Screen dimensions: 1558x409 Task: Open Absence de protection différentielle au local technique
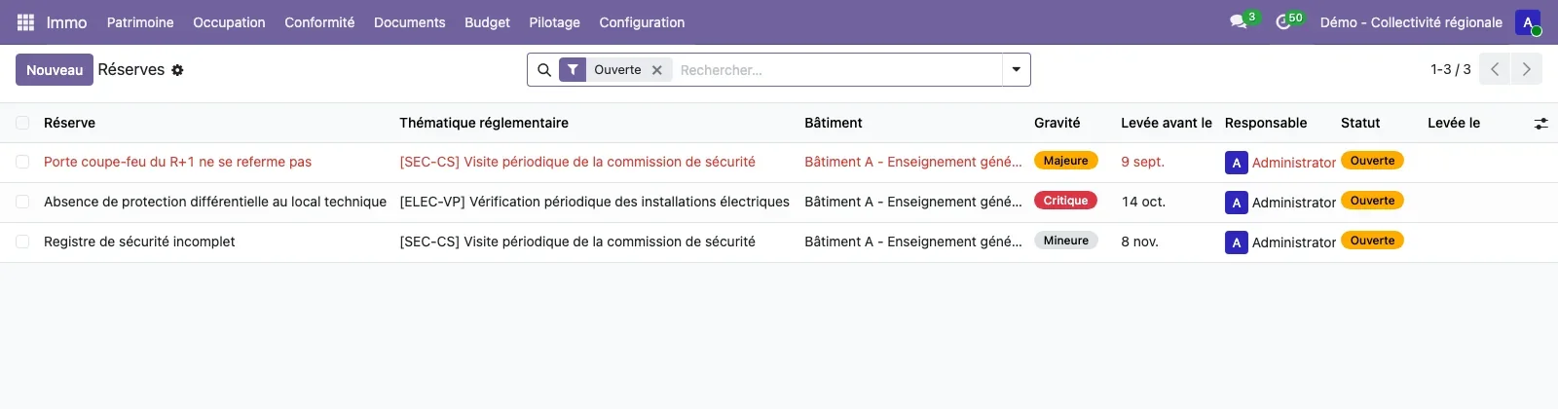pos(215,202)
